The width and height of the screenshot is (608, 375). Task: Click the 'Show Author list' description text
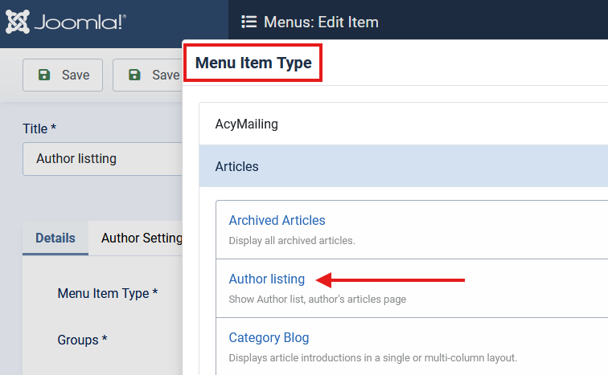point(317,300)
